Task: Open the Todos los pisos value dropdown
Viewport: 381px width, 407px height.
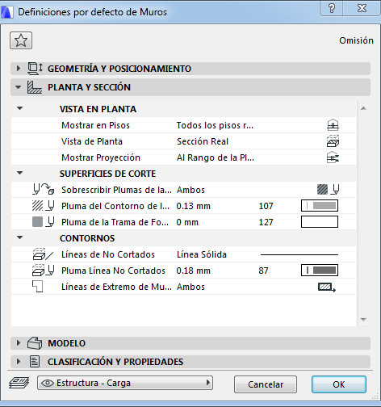Action: (x=215, y=125)
